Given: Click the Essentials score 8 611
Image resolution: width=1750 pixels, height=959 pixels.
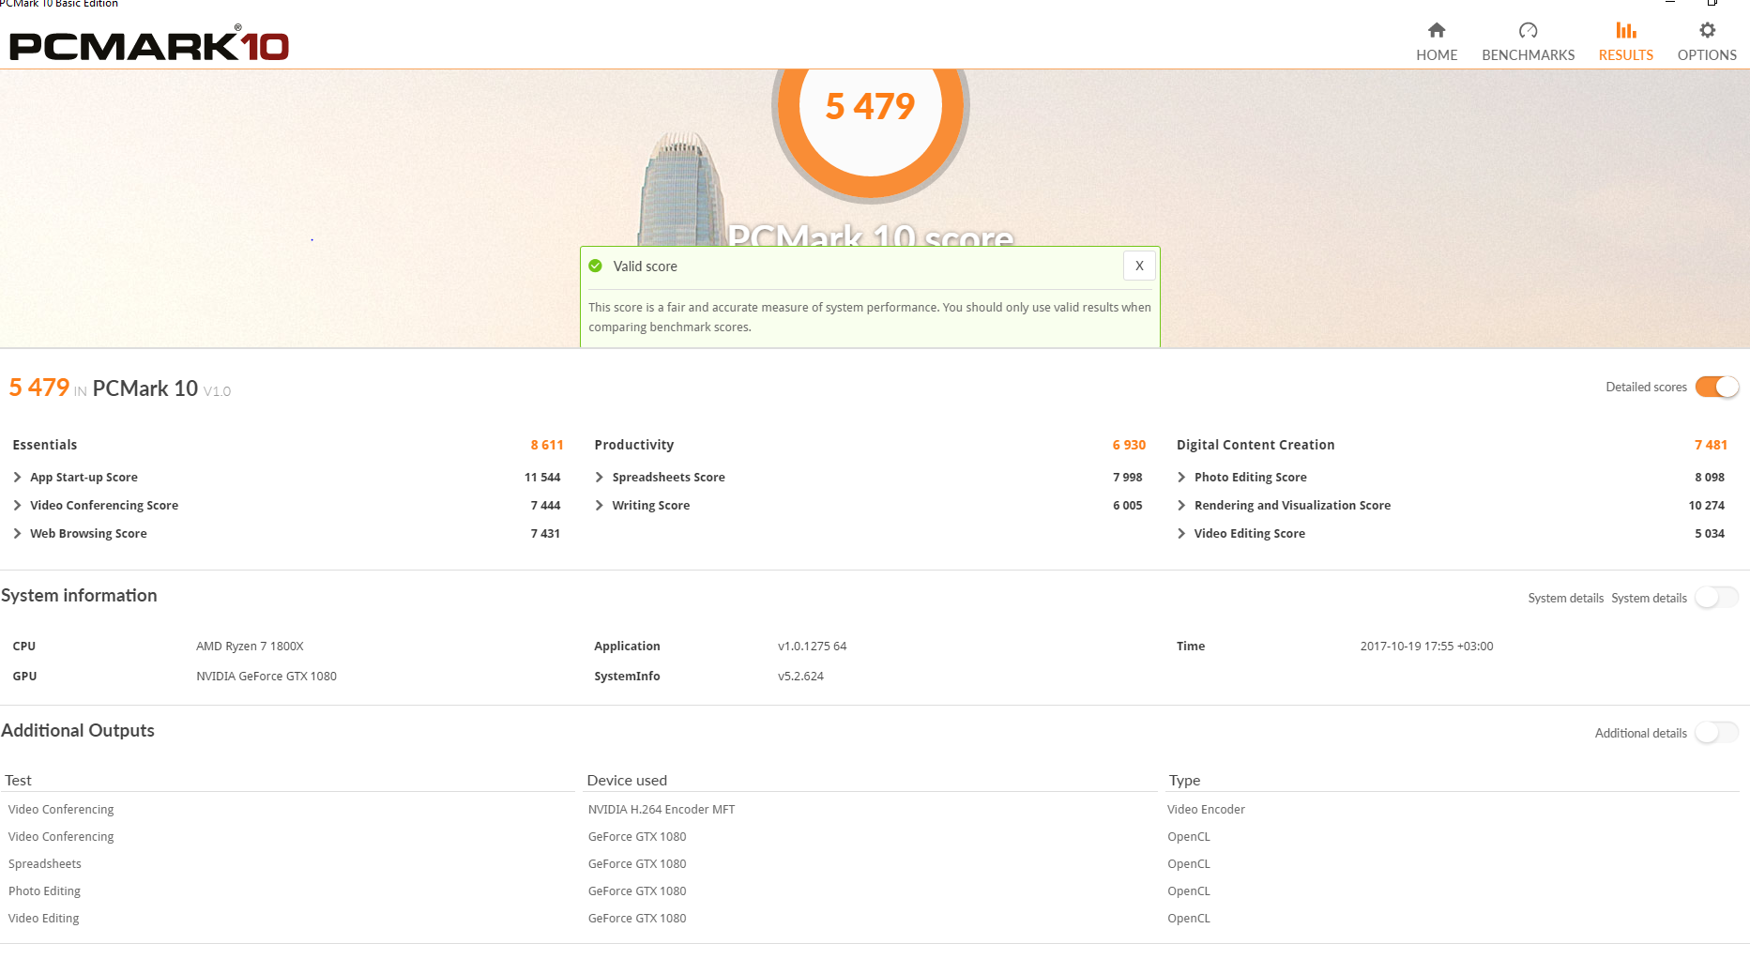Looking at the screenshot, I should (x=547, y=445).
